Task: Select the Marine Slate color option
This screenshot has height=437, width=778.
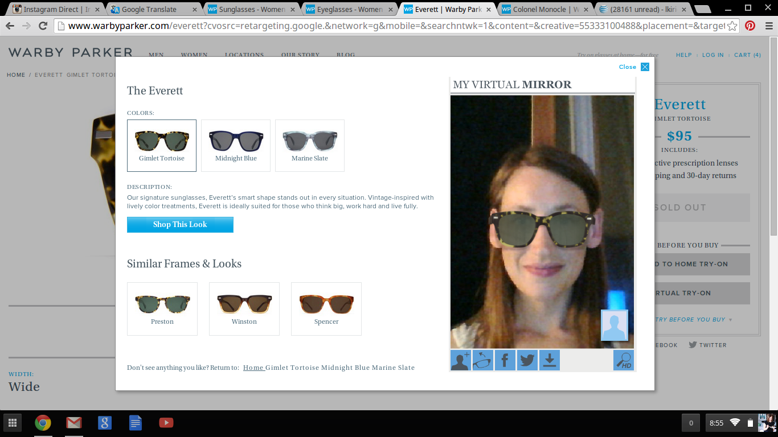Action: pos(310,146)
